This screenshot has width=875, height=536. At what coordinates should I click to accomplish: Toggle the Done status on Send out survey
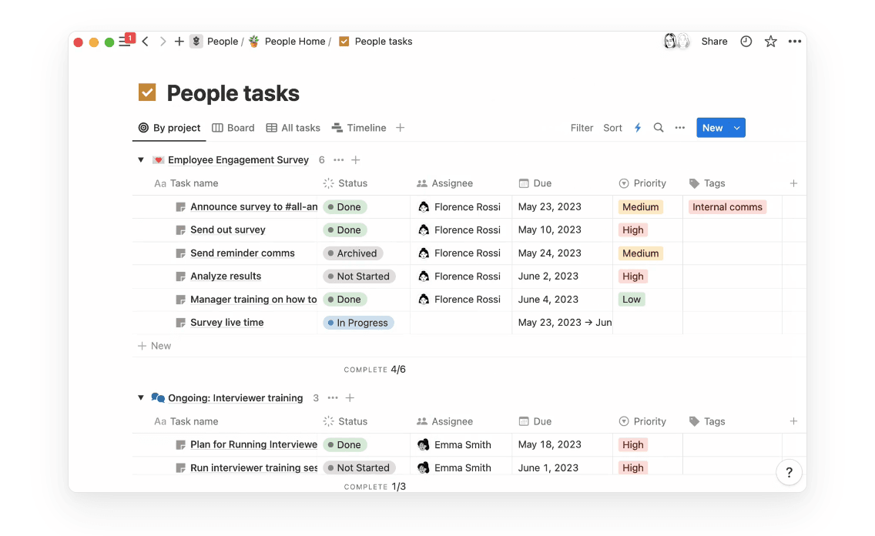pyautogui.click(x=345, y=229)
